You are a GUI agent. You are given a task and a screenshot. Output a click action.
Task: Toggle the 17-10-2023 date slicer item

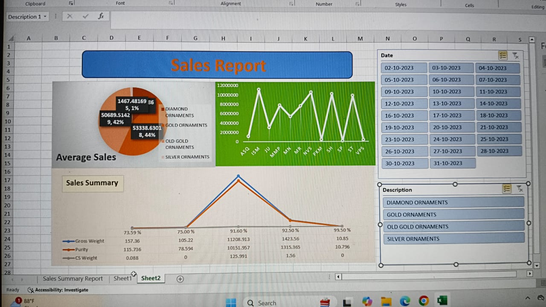coord(452,116)
